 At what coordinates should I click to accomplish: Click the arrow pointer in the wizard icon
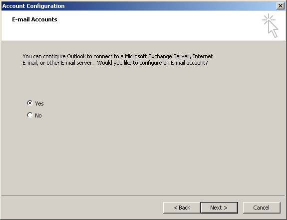273,29
